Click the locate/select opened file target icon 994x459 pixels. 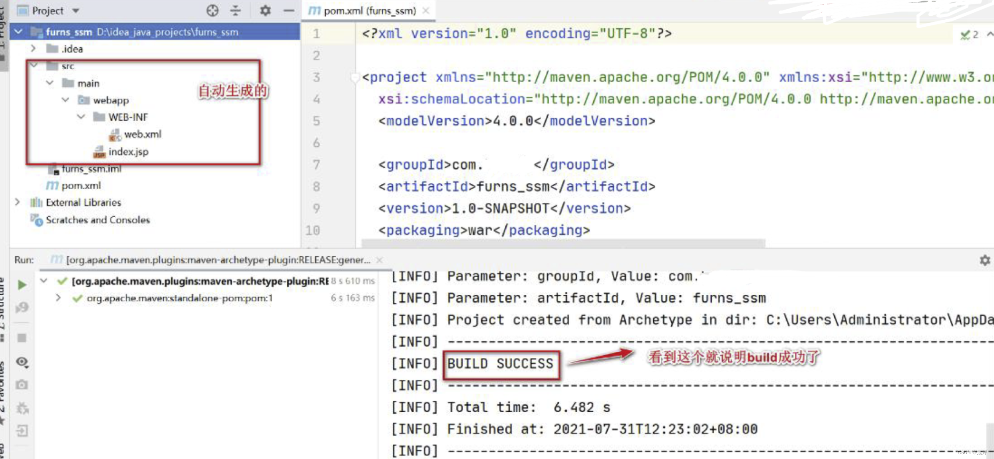click(x=212, y=11)
